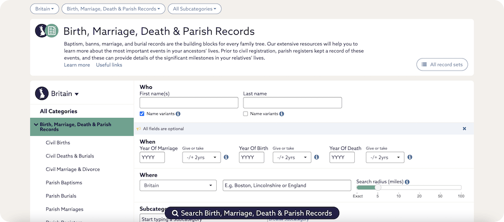
Task: Click the Last name input field
Action: coord(292,102)
